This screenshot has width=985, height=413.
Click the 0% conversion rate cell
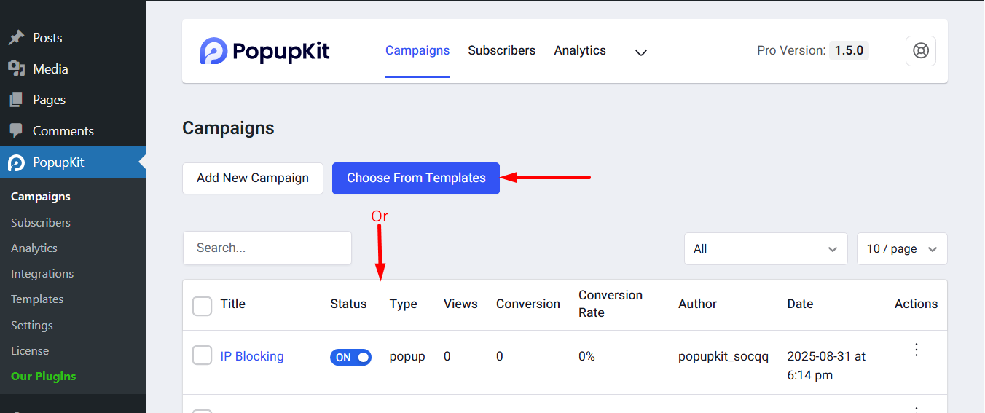click(x=586, y=356)
